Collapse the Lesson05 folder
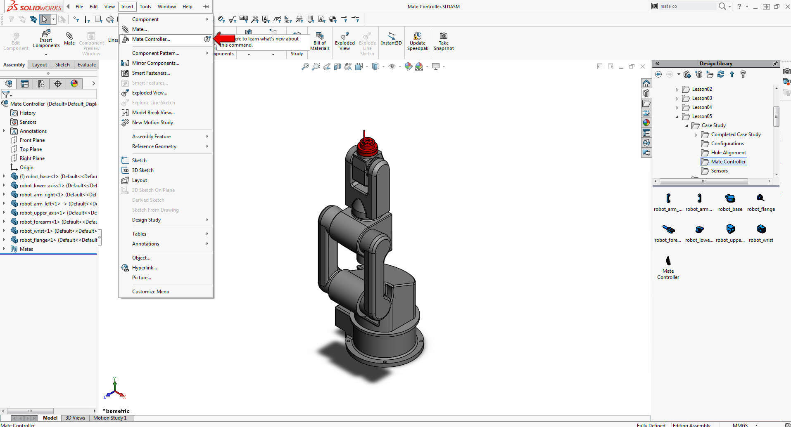Screen dimensions: 791x427 coord(677,116)
